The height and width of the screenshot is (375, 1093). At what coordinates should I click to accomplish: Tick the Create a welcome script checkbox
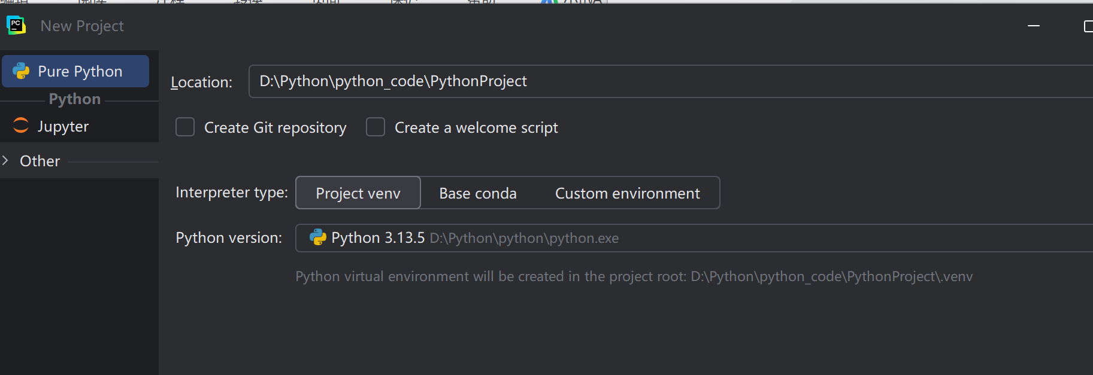376,127
